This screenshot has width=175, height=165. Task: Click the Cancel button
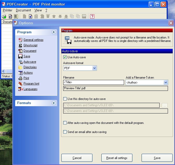pos(77,158)
